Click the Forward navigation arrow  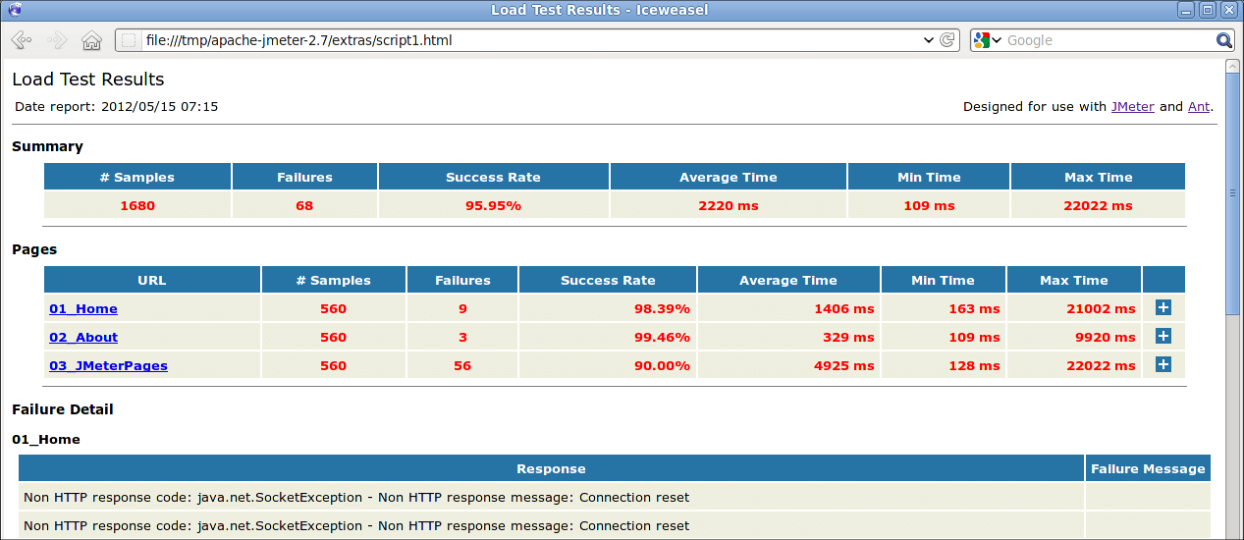[x=57, y=40]
